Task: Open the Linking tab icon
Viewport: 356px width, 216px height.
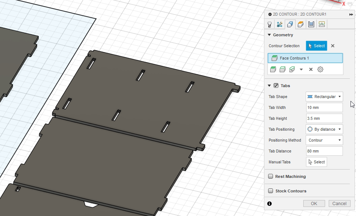Action: (x=322, y=24)
